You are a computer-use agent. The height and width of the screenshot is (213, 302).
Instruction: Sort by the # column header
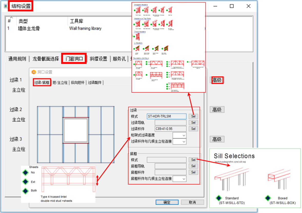(x=9, y=21)
